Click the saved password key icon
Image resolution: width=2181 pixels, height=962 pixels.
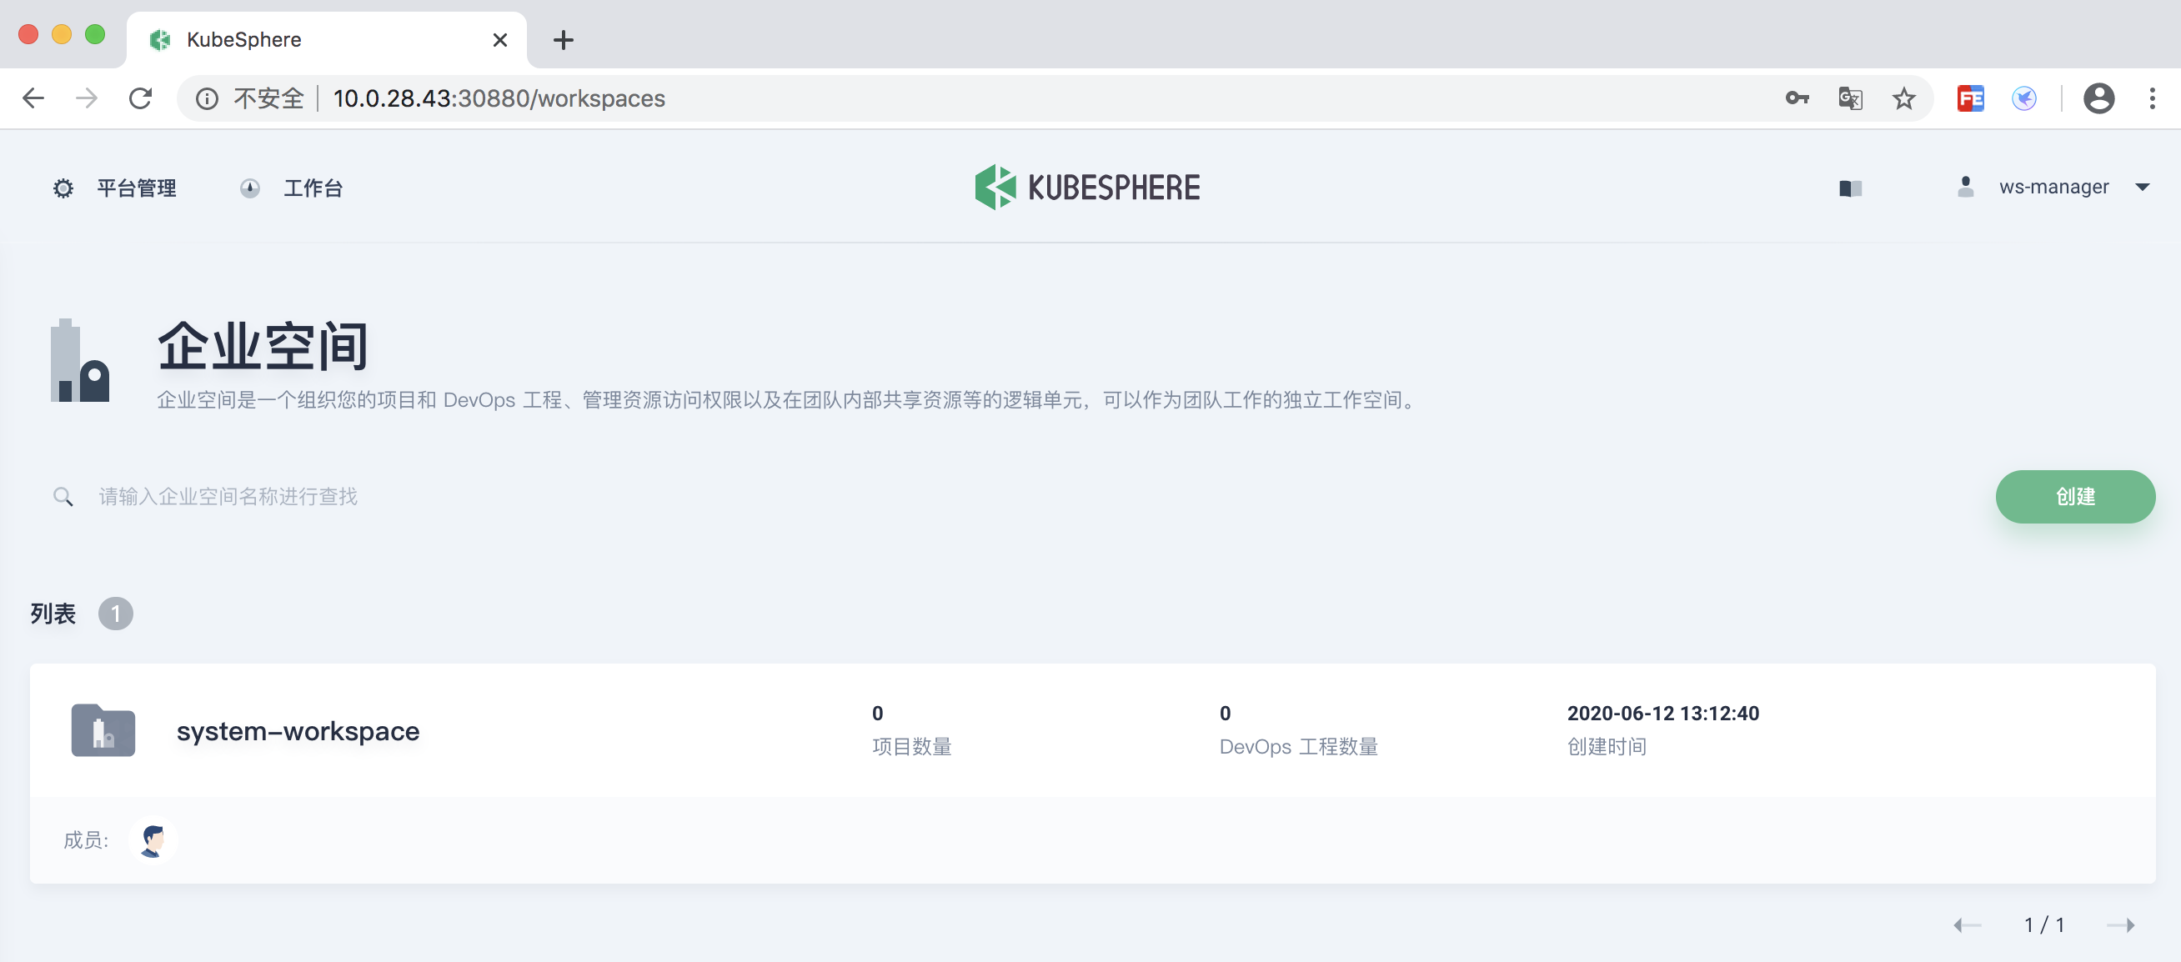point(1797,98)
